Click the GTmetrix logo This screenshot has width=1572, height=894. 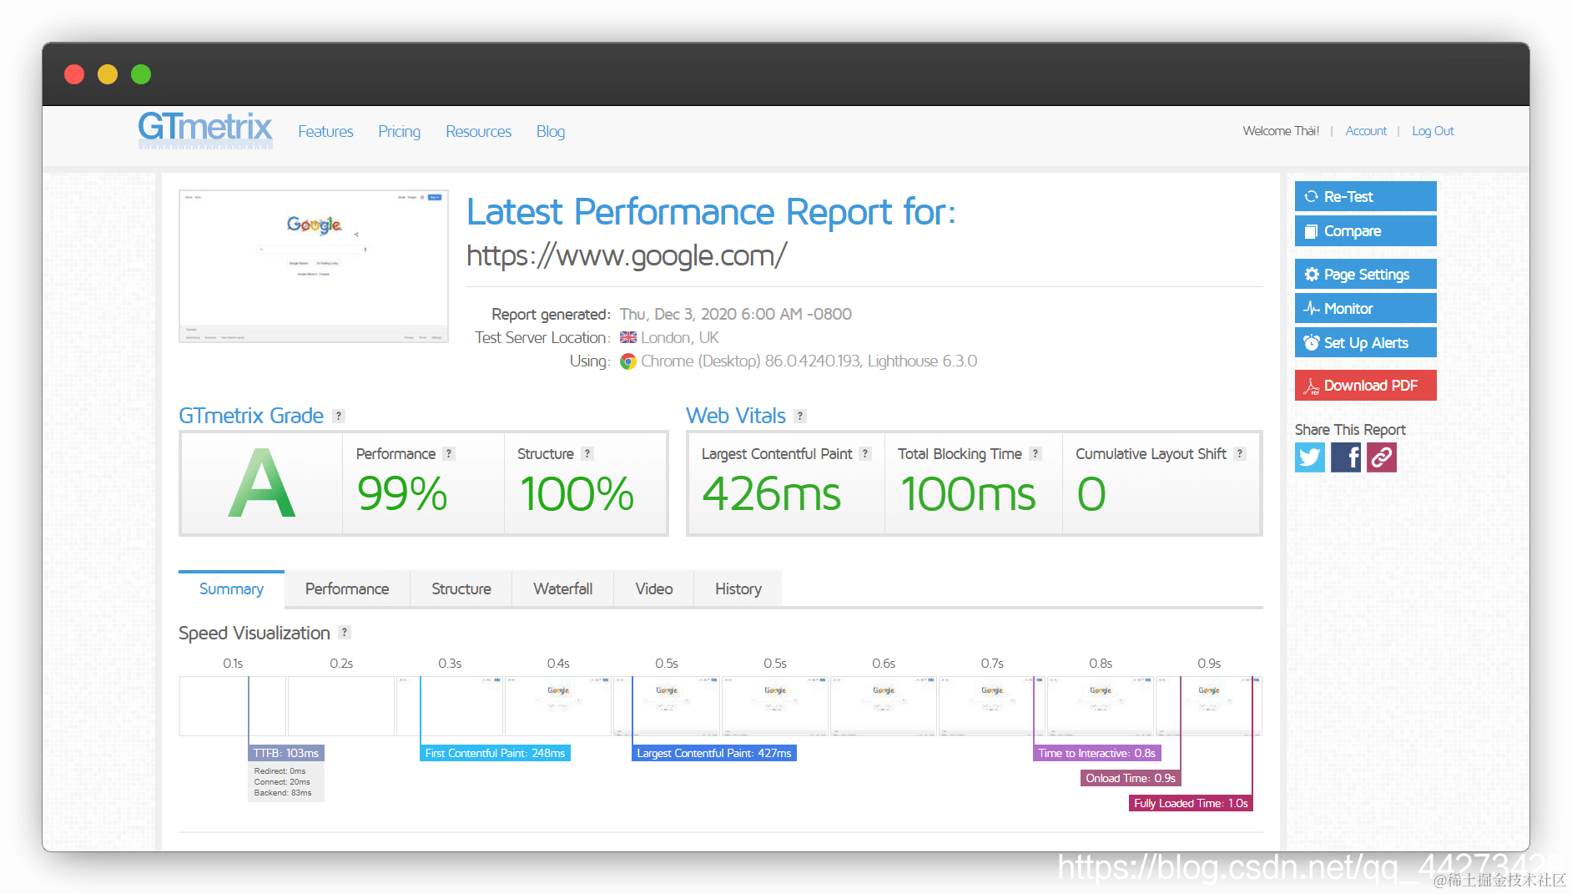(205, 129)
